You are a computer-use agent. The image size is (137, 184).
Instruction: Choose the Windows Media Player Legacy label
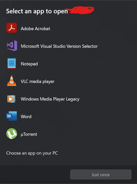pyautogui.click(x=50, y=99)
